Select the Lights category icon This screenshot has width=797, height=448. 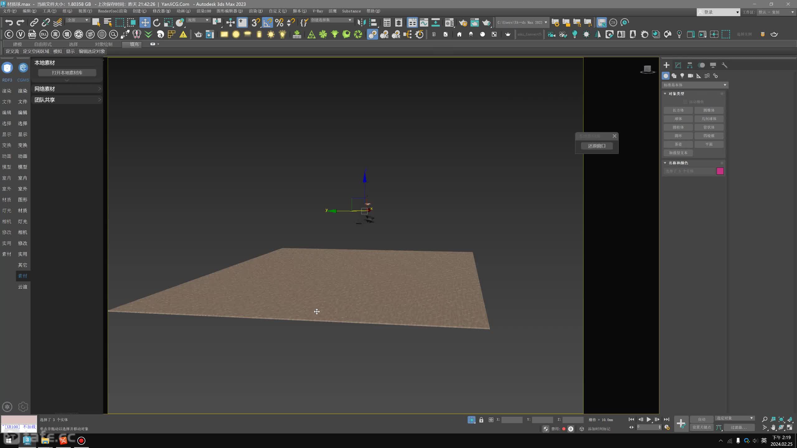(x=682, y=76)
